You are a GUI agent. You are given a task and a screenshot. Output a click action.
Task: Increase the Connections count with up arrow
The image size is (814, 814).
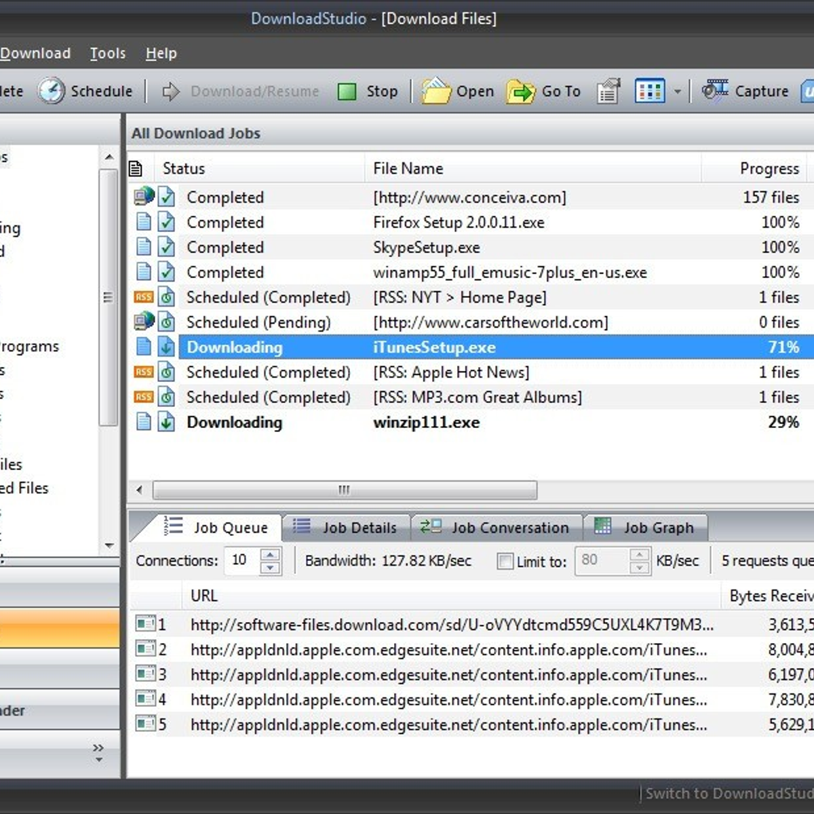[x=270, y=554]
